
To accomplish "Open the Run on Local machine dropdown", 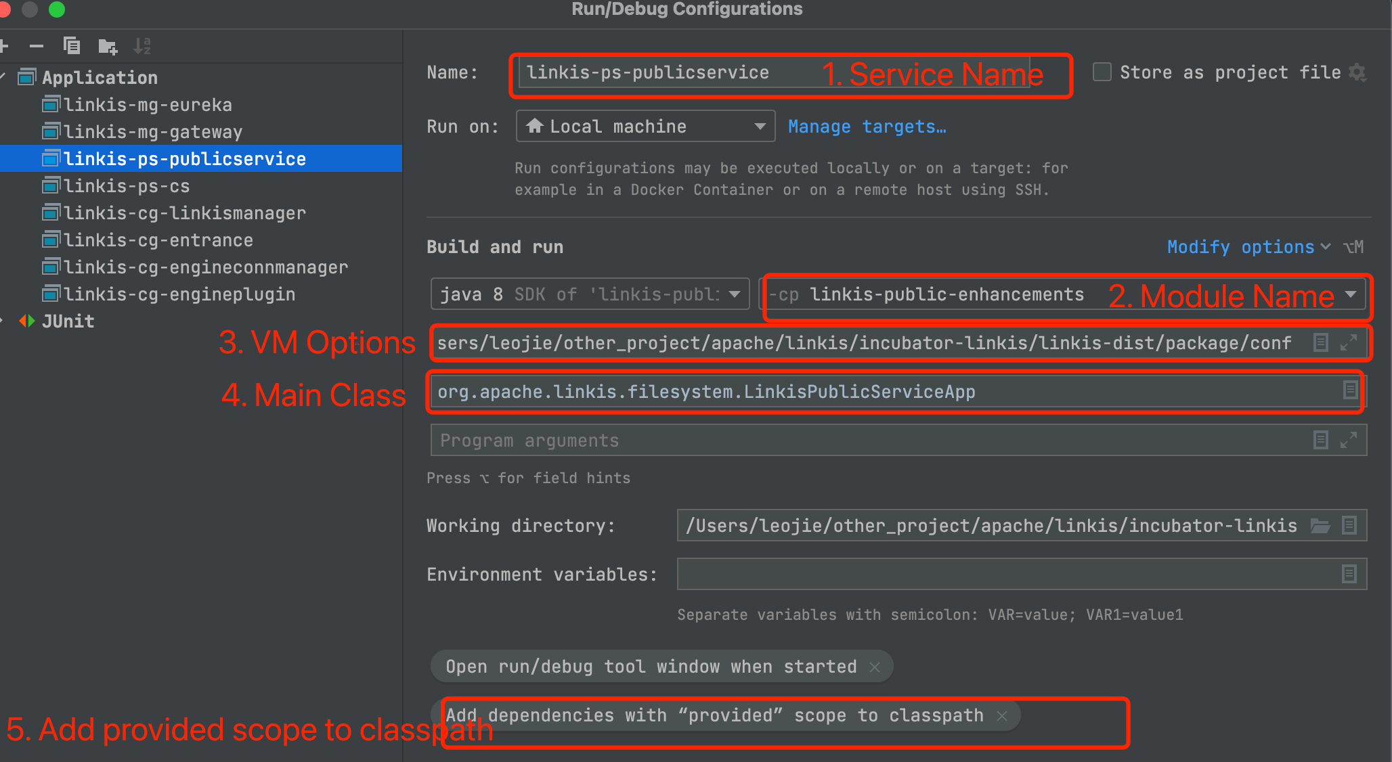I will [x=645, y=127].
